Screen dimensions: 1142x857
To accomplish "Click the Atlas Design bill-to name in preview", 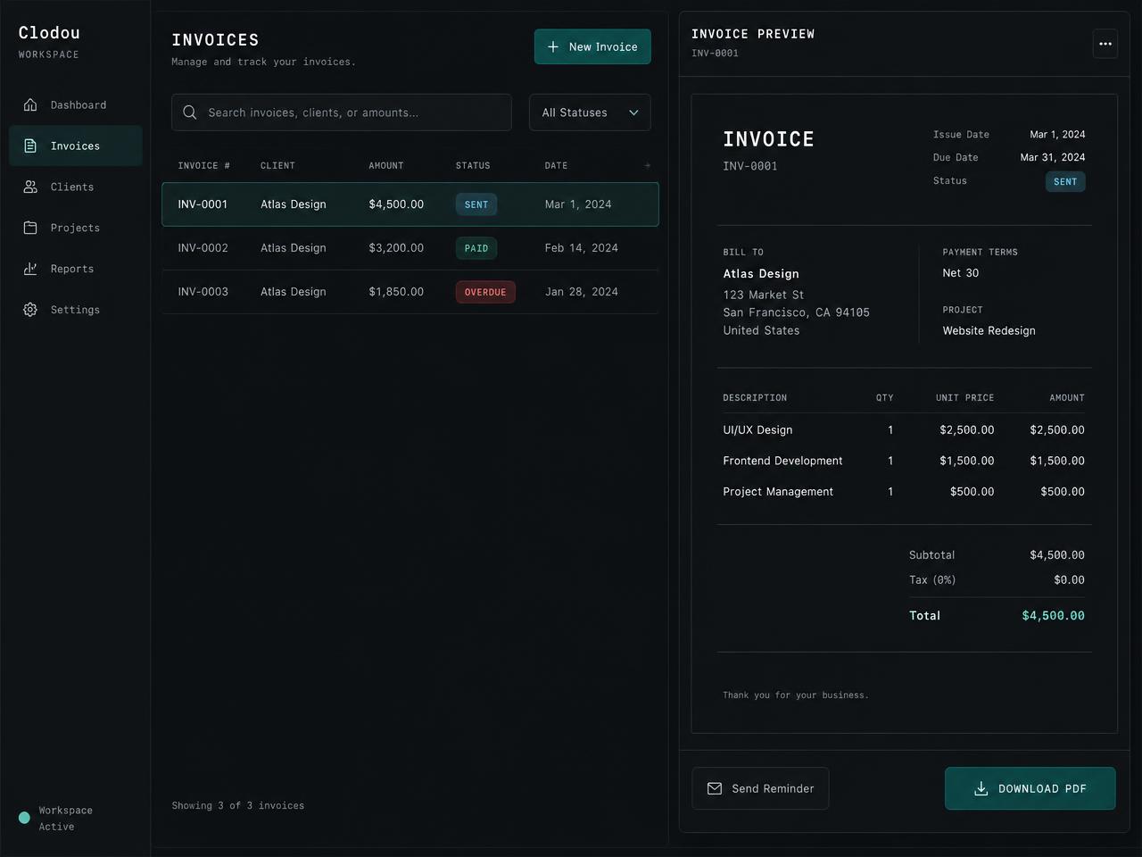I will click(761, 274).
